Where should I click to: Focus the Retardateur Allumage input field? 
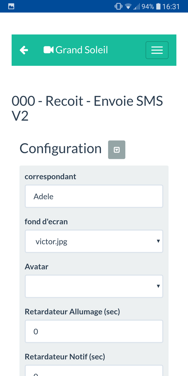pyautogui.click(x=94, y=331)
